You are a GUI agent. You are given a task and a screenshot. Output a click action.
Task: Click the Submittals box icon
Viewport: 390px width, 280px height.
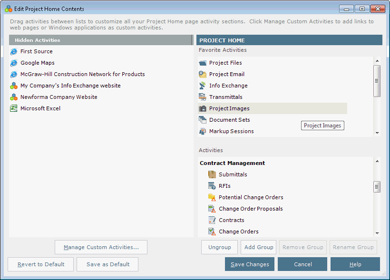tap(212, 174)
